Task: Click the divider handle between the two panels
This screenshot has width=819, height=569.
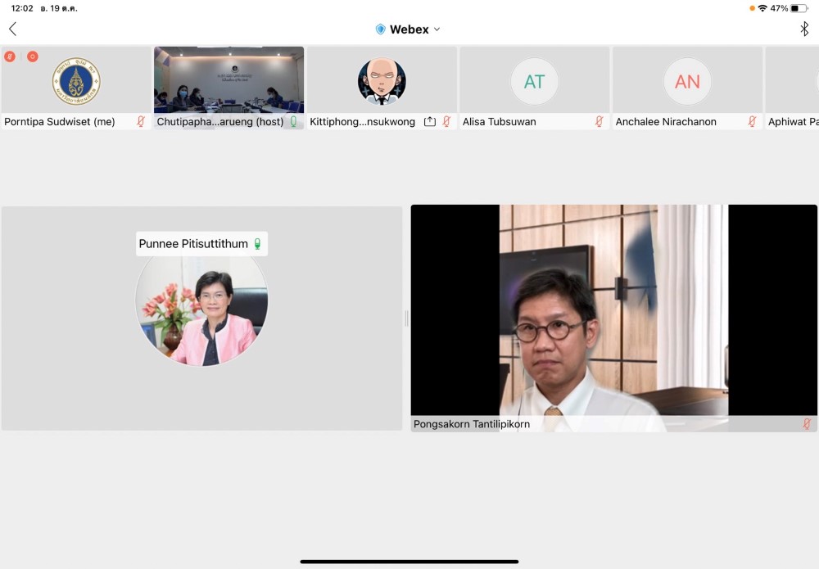Action: click(x=406, y=318)
